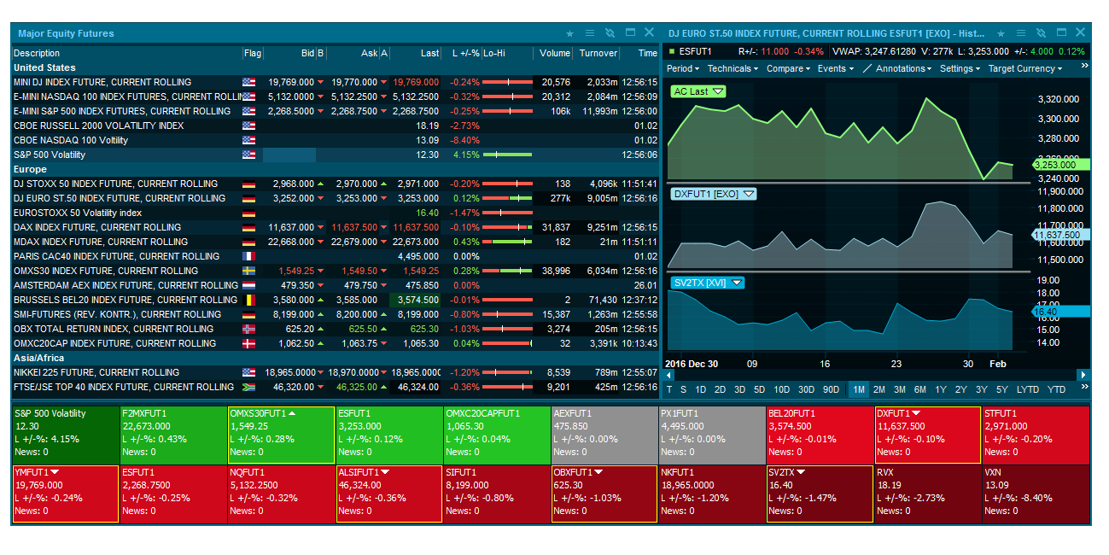Click the period bar overflow chevrons after YTD
Screen dimensions: 1109x555
1084,386
